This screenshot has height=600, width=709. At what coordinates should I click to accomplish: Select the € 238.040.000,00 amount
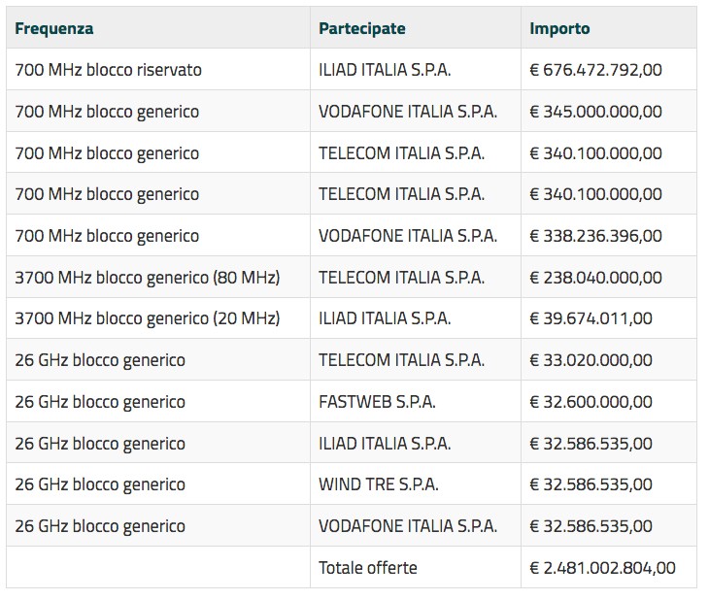tap(595, 277)
